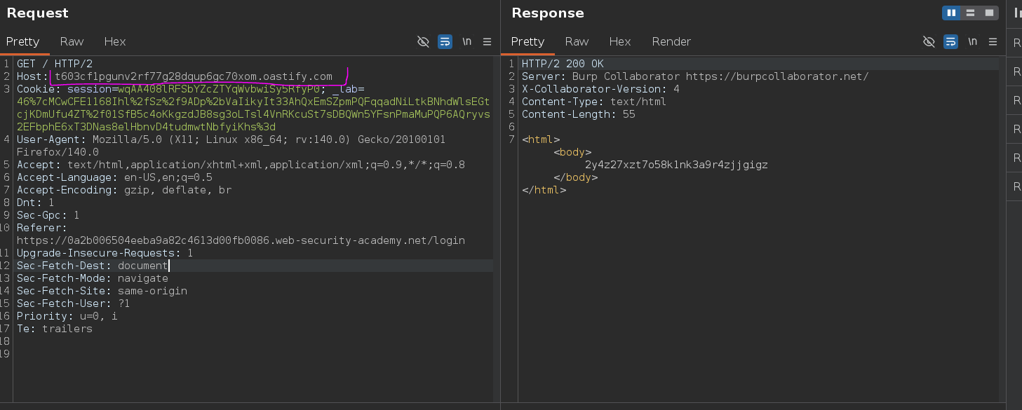Switch Request view to Raw tab

[72, 42]
